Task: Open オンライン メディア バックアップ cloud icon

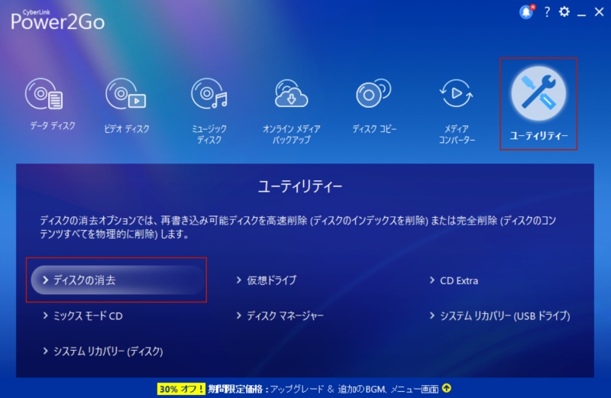Action: (291, 93)
